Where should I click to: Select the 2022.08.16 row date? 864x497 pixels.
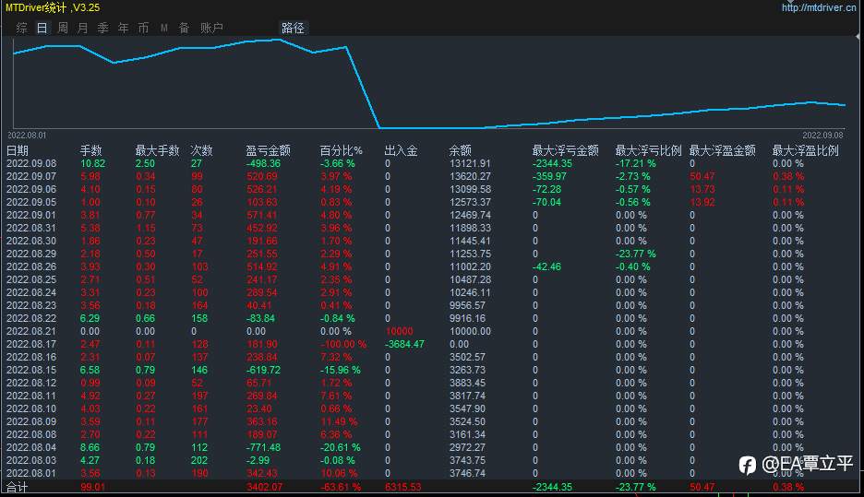click(31, 357)
